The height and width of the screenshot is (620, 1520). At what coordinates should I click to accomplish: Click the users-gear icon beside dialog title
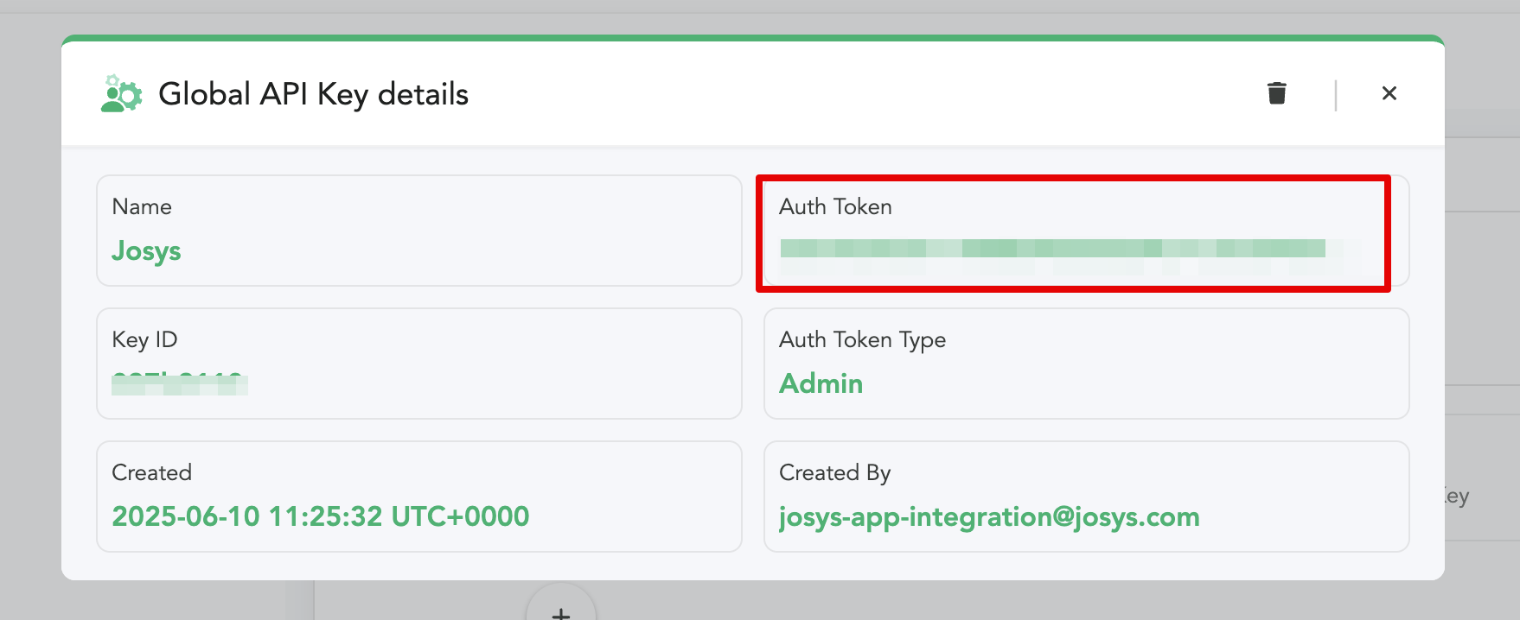coord(121,93)
